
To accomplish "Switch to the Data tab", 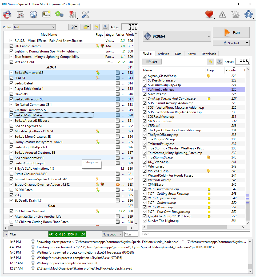I will point(178,54).
